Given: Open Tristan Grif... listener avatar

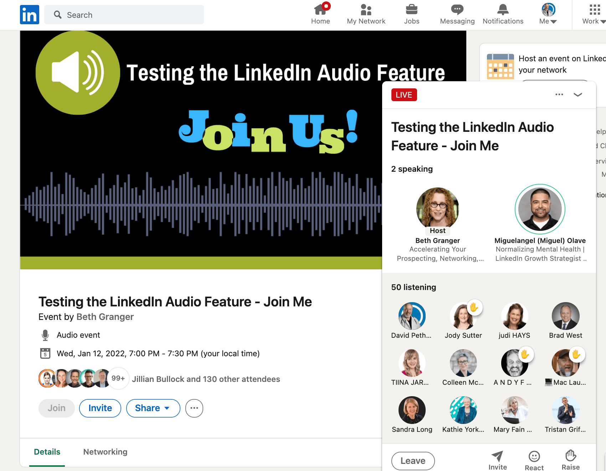Looking at the screenshot, I should click(x=566, y=410).
